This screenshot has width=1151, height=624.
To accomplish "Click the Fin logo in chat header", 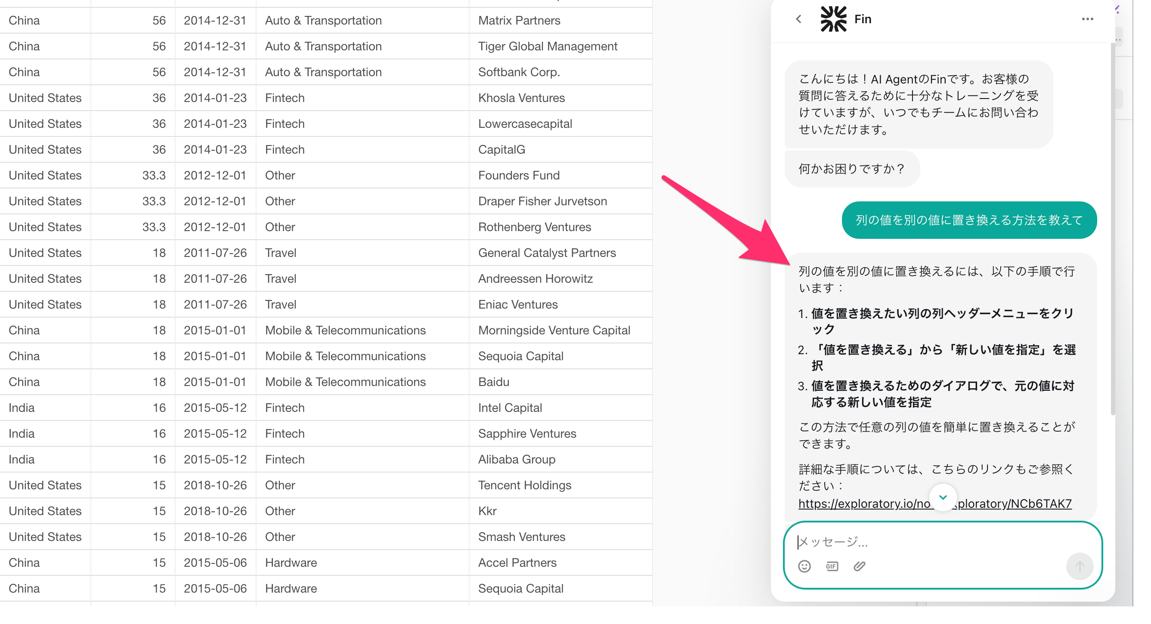I will click(833, 19).
